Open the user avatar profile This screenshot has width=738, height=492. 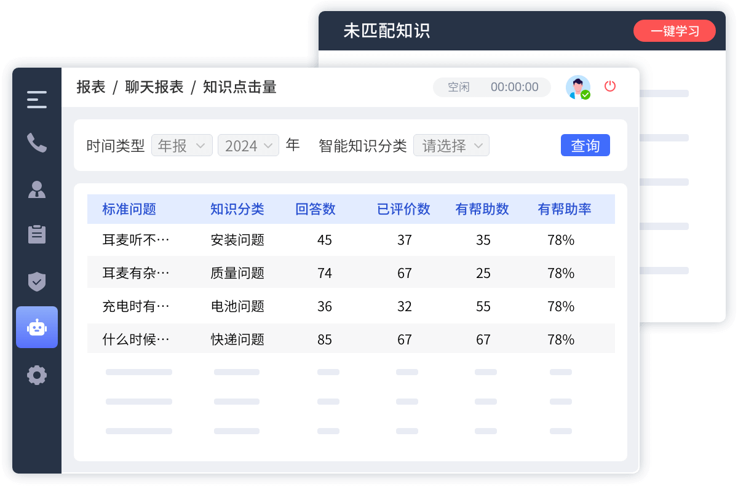[578, 87]
